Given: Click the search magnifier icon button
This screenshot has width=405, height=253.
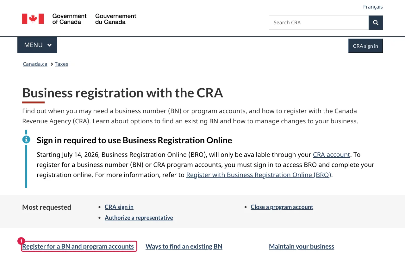Looking at the screenshot, I should pos(376,22).
